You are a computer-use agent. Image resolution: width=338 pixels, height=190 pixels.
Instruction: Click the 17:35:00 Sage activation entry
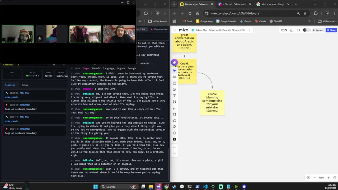(x=34, y=107)
